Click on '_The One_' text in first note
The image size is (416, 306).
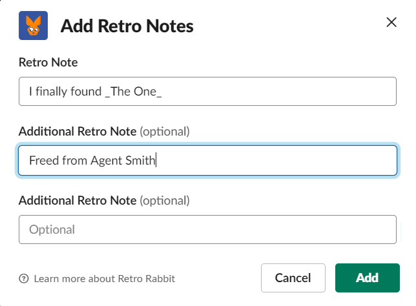[x=133, y=92]
